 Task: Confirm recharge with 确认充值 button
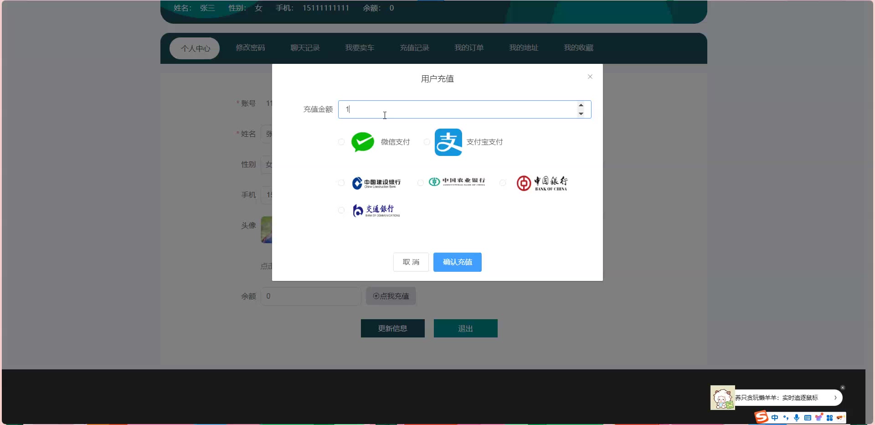[x=458, y=262]
